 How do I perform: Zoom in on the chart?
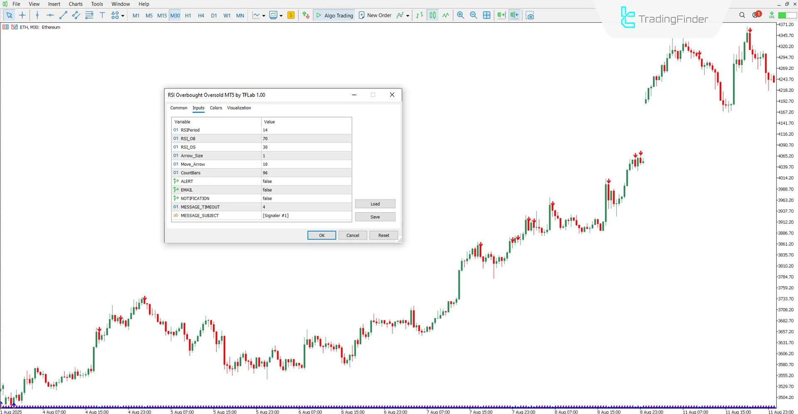pyautogui.click(x=460, y=15)
